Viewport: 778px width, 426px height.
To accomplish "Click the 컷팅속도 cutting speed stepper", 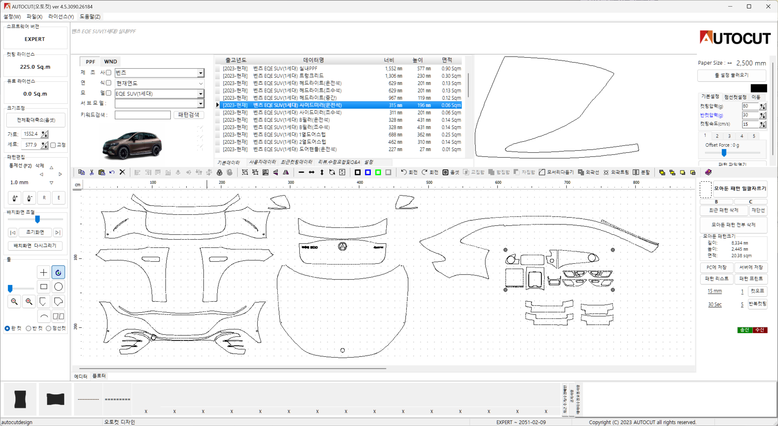I will [x=763, y=124].
